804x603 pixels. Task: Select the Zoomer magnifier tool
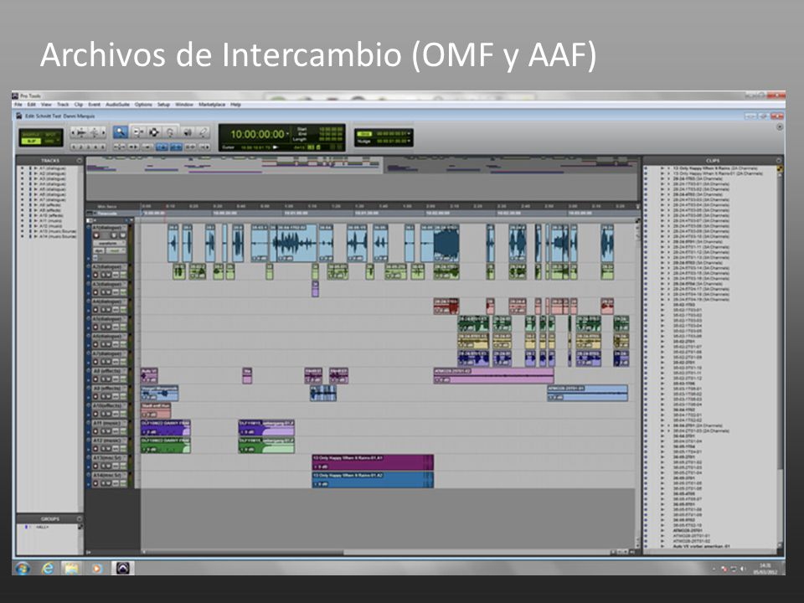[121, 131]
